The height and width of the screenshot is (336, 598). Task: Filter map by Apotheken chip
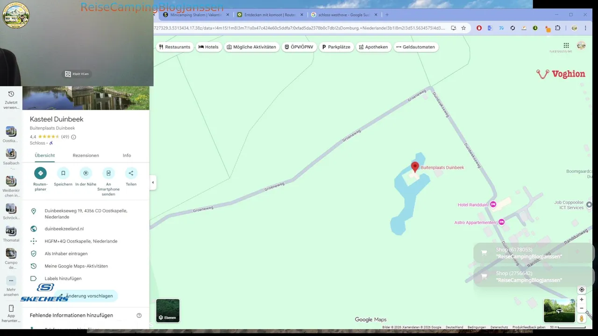(x=374, y=47)
